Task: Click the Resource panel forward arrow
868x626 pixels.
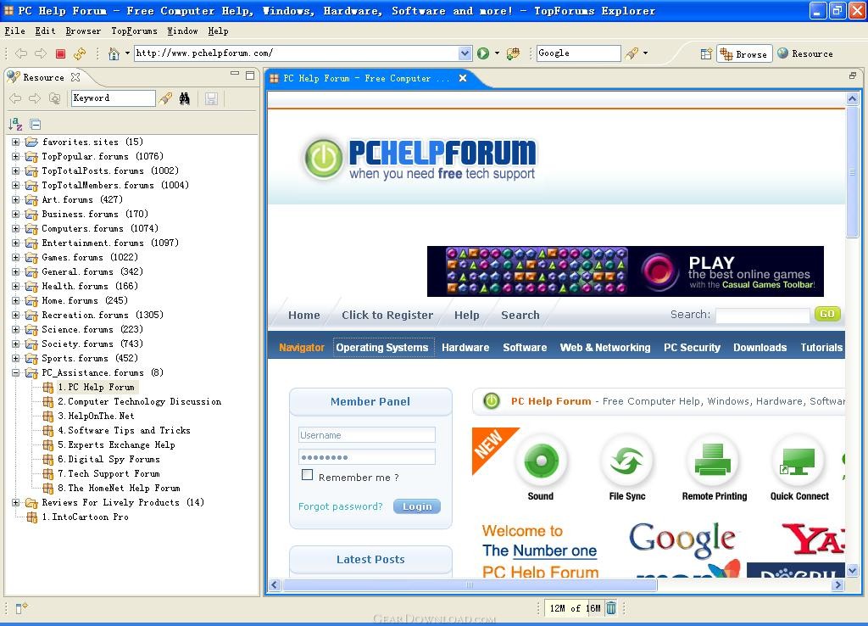Action: tap(34, 98)
